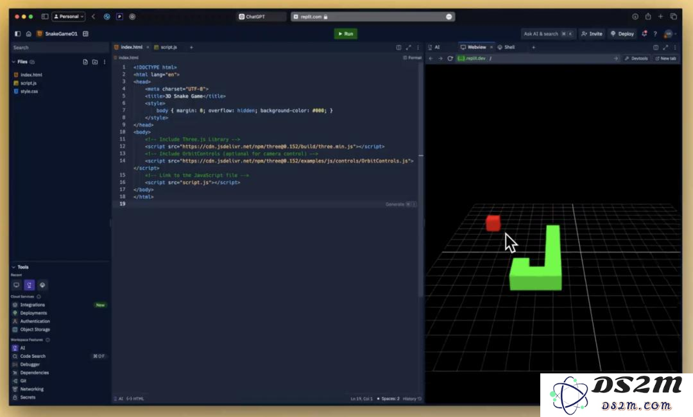
Task: Go forward in the Webview
Action: [x=440, y=58]
